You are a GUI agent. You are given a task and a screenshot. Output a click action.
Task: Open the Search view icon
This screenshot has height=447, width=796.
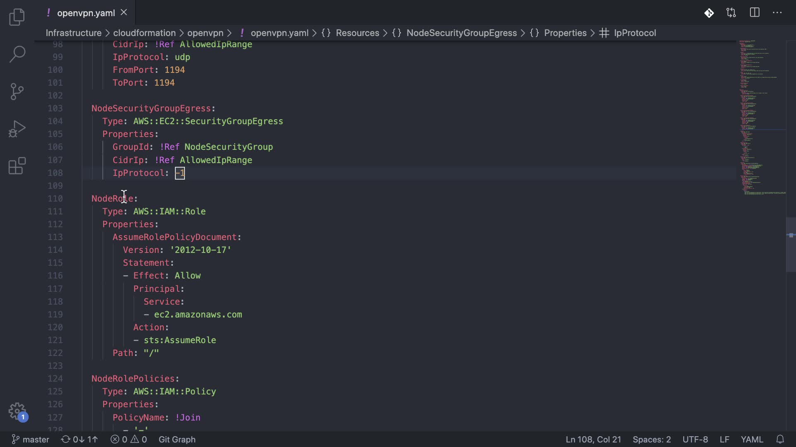[x=17, y=54]
